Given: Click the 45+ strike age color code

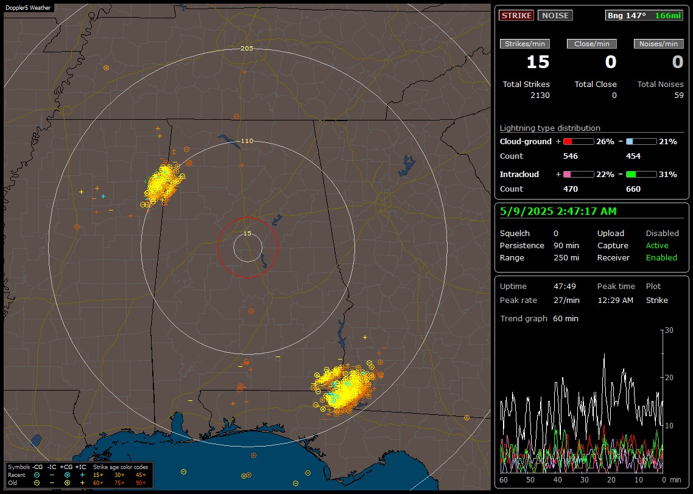Looking at the screenshot, I should [141, 475].
